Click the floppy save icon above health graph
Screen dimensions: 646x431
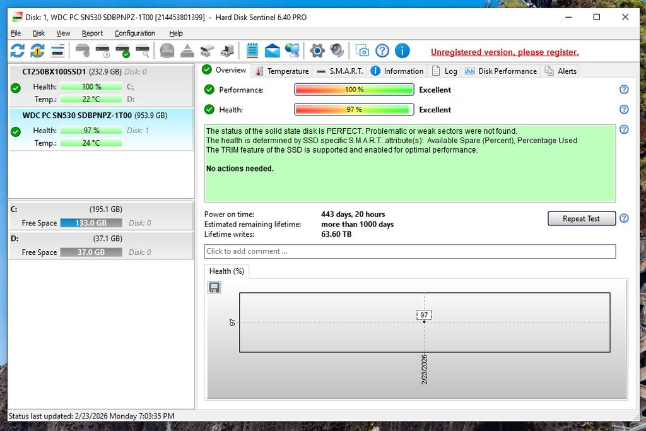[x=214, y=287]
